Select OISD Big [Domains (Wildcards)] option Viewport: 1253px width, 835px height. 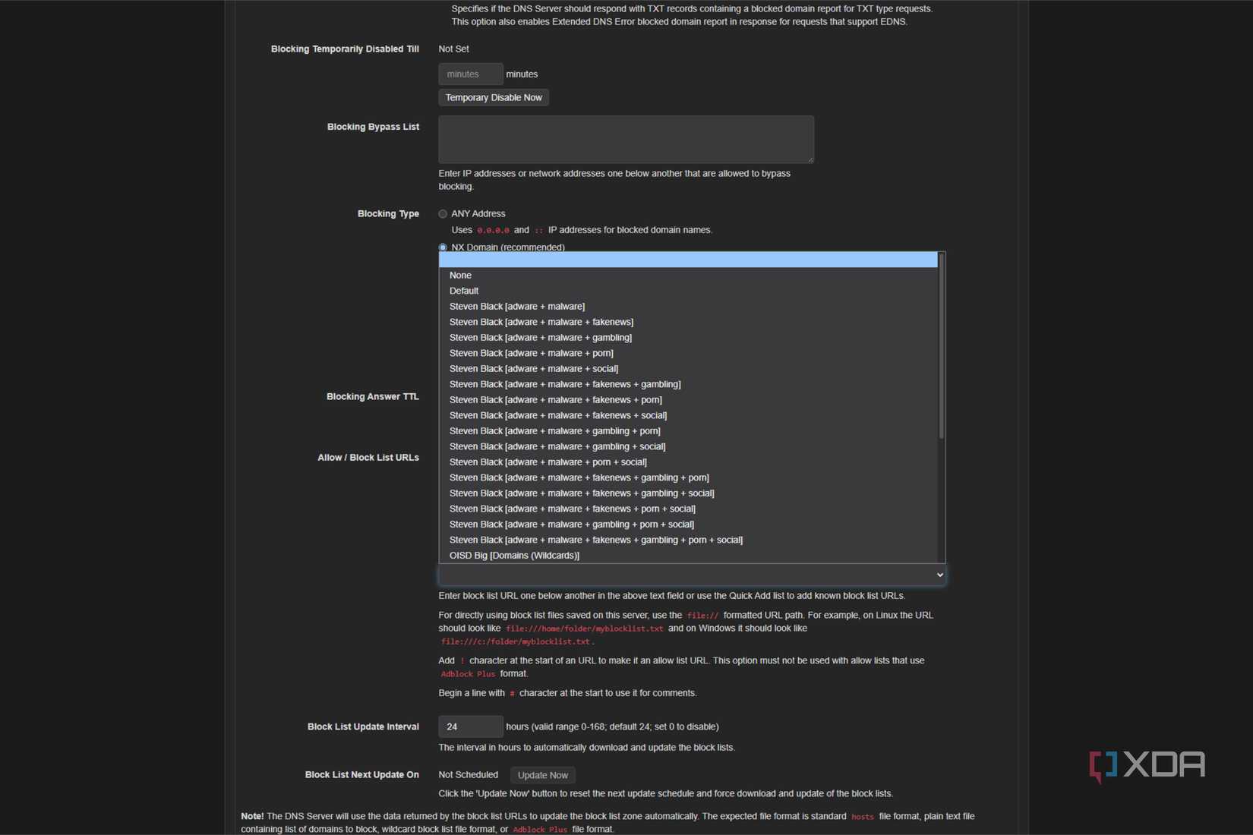(x=688, y=556)
